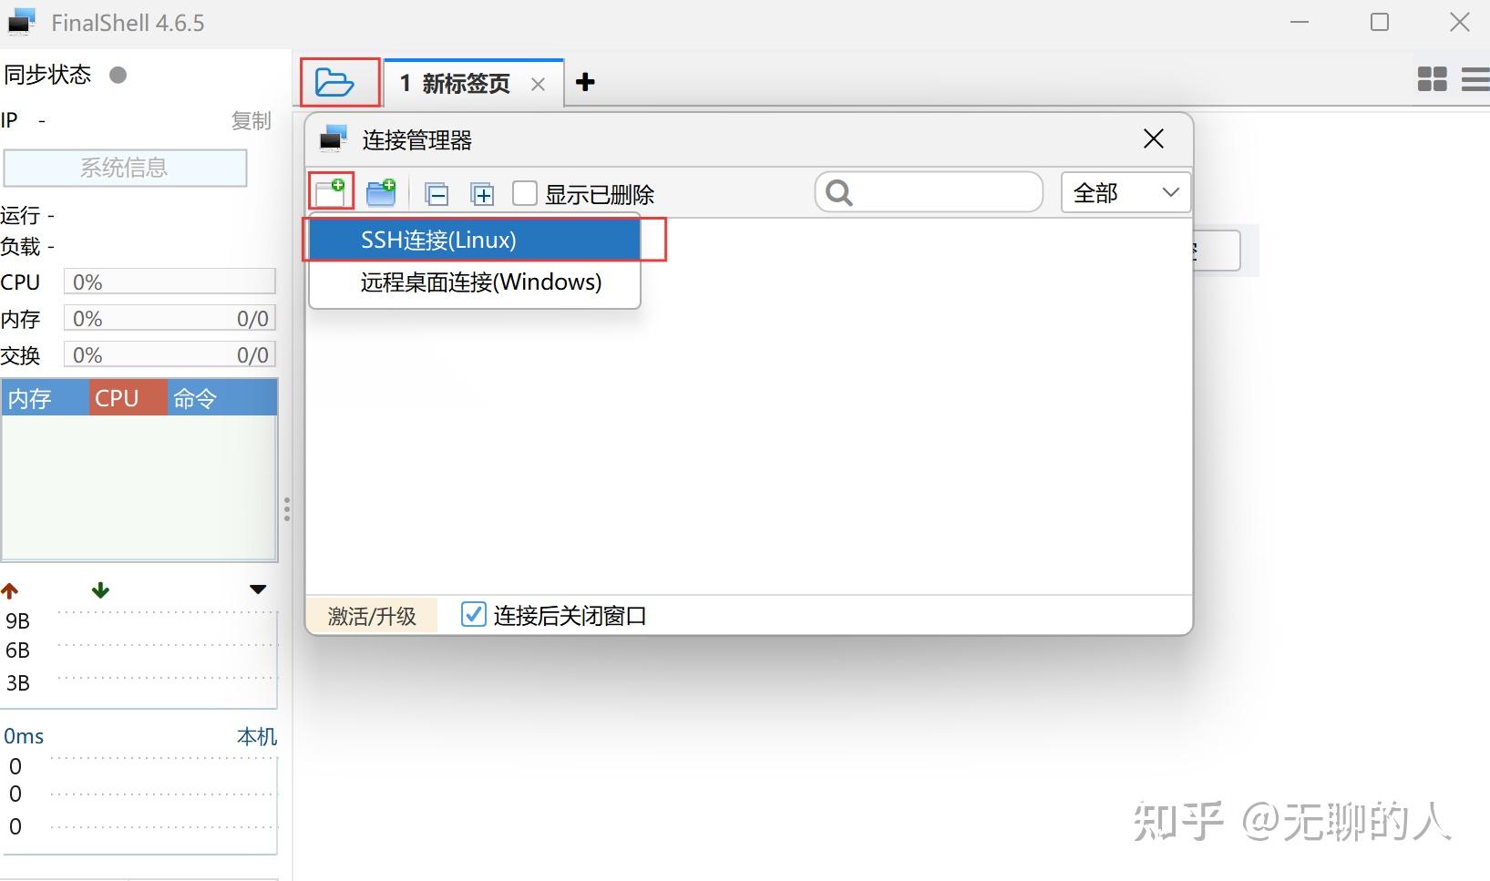Open the connection manager folder icon
Viewport: 1490px width, 881px height.
(x=334, y=83)
